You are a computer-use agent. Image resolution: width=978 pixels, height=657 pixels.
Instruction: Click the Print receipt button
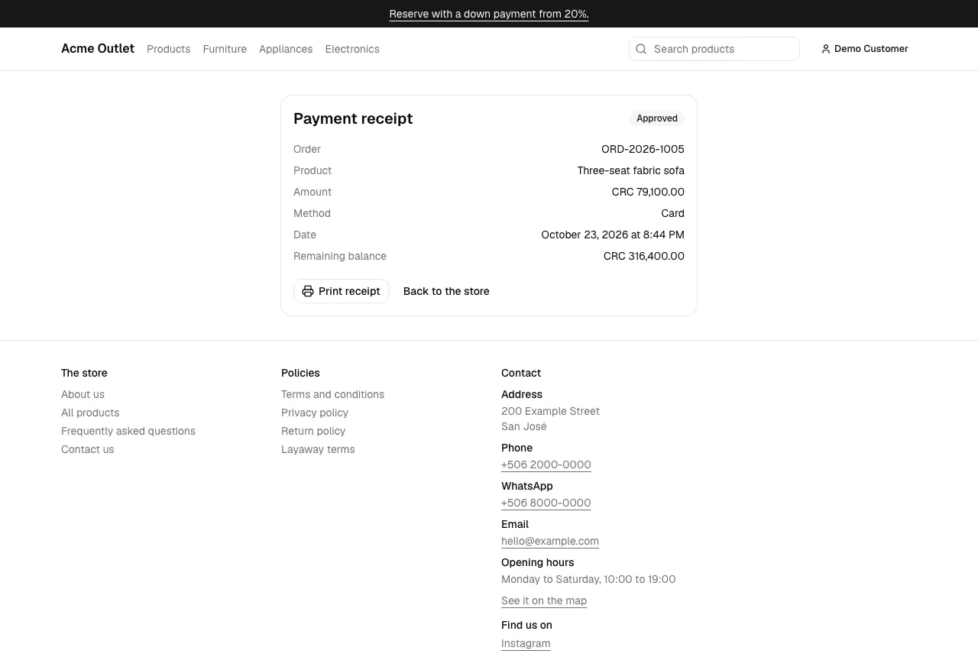(341, 291)
